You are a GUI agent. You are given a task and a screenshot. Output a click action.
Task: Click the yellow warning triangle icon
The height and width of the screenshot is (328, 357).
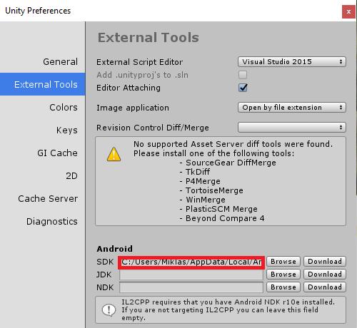tap(114, 155)
